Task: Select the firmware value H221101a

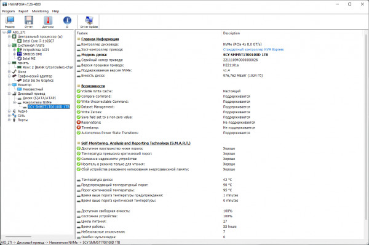Action: point(231,65)
